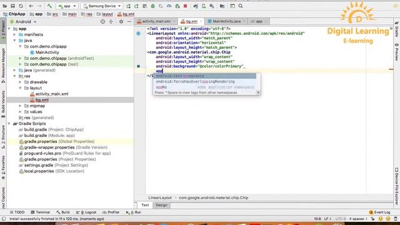The image size is (400, 225).
Task: Expand the values folder
Action: (21, 111)
